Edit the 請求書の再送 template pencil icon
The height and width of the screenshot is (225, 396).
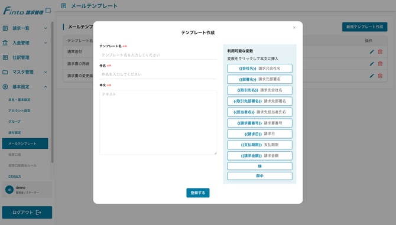[372, 64]
